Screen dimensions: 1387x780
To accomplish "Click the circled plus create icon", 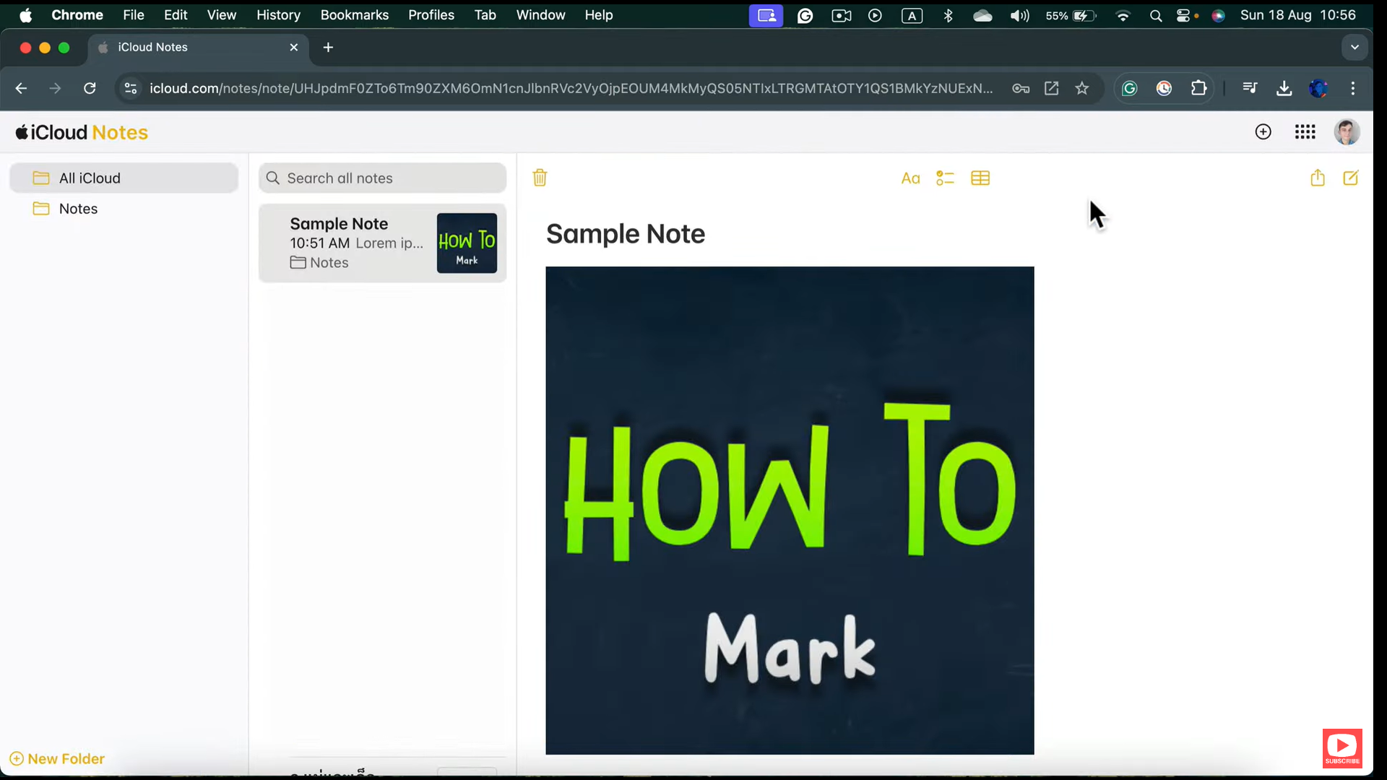I will [1263, 132].
